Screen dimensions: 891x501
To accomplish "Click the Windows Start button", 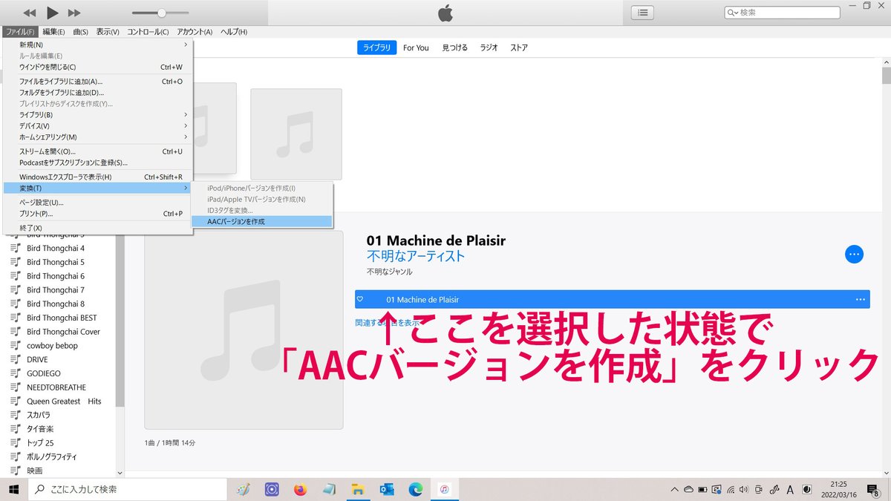I will [x=14, y=489].
